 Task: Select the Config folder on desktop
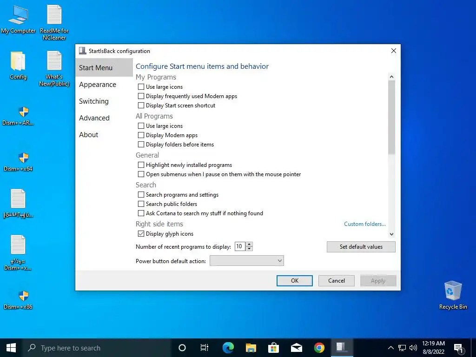point(18,66)
